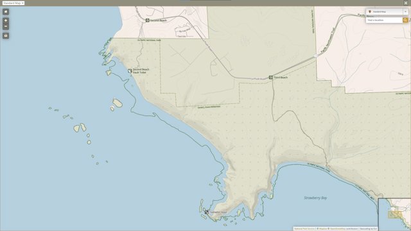Click the overview minimap thumbnail
Image resolution: width=411 pixels, height=231 pixels.
point(394,214)
